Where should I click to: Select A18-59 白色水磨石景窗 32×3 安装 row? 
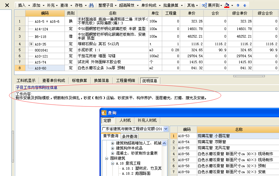click(x=225, y=172)
